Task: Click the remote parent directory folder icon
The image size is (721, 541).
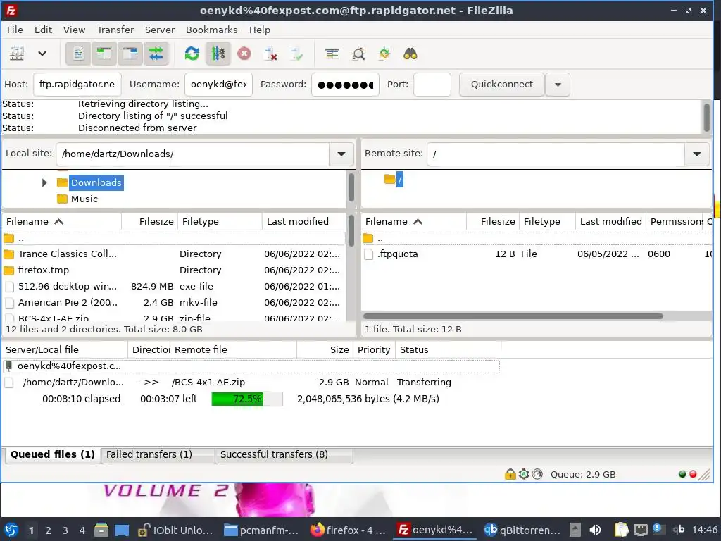Action: point(368,238)
